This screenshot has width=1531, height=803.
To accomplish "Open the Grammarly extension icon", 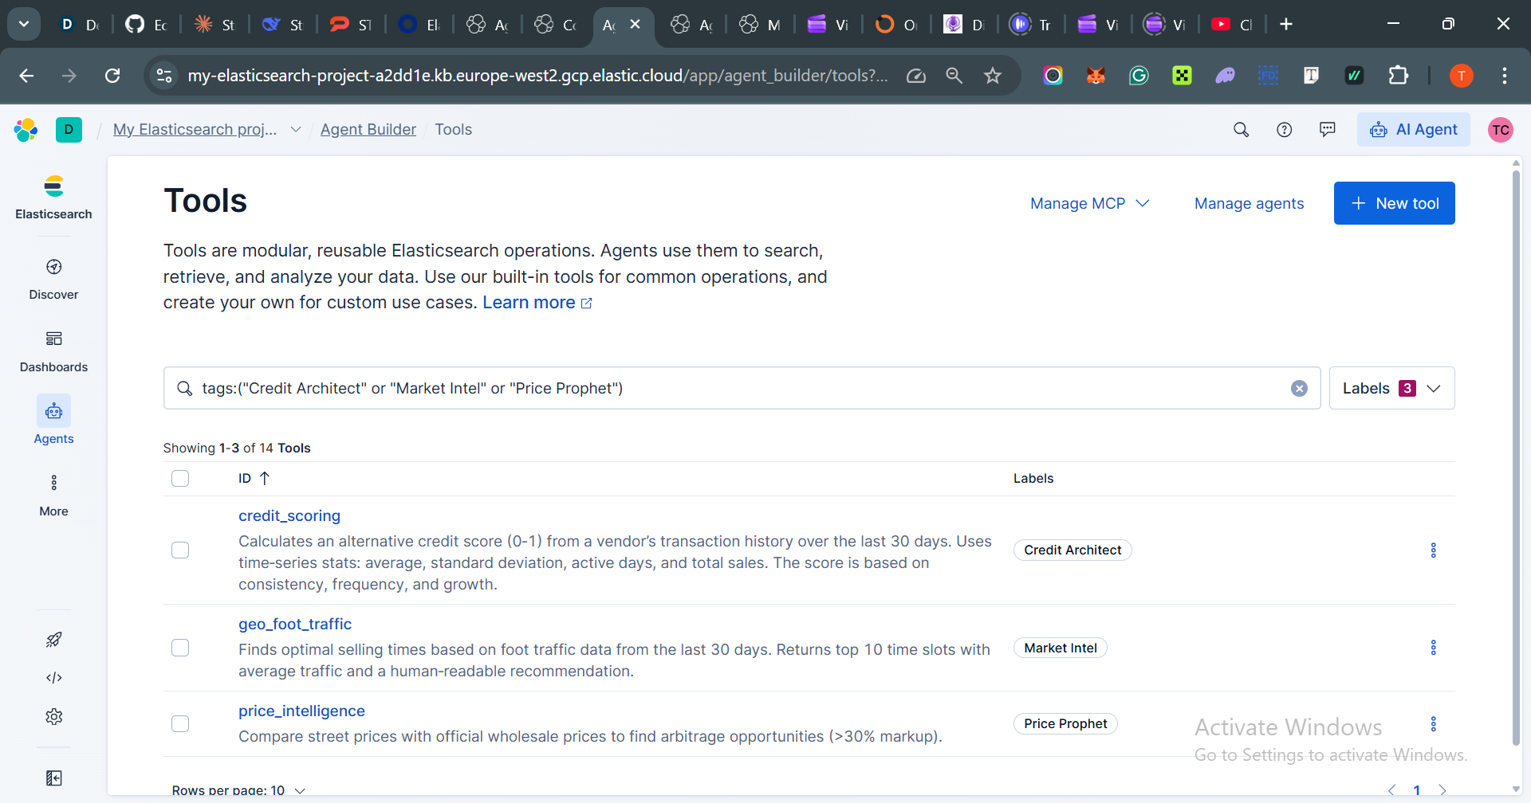I will [1139, 76].
